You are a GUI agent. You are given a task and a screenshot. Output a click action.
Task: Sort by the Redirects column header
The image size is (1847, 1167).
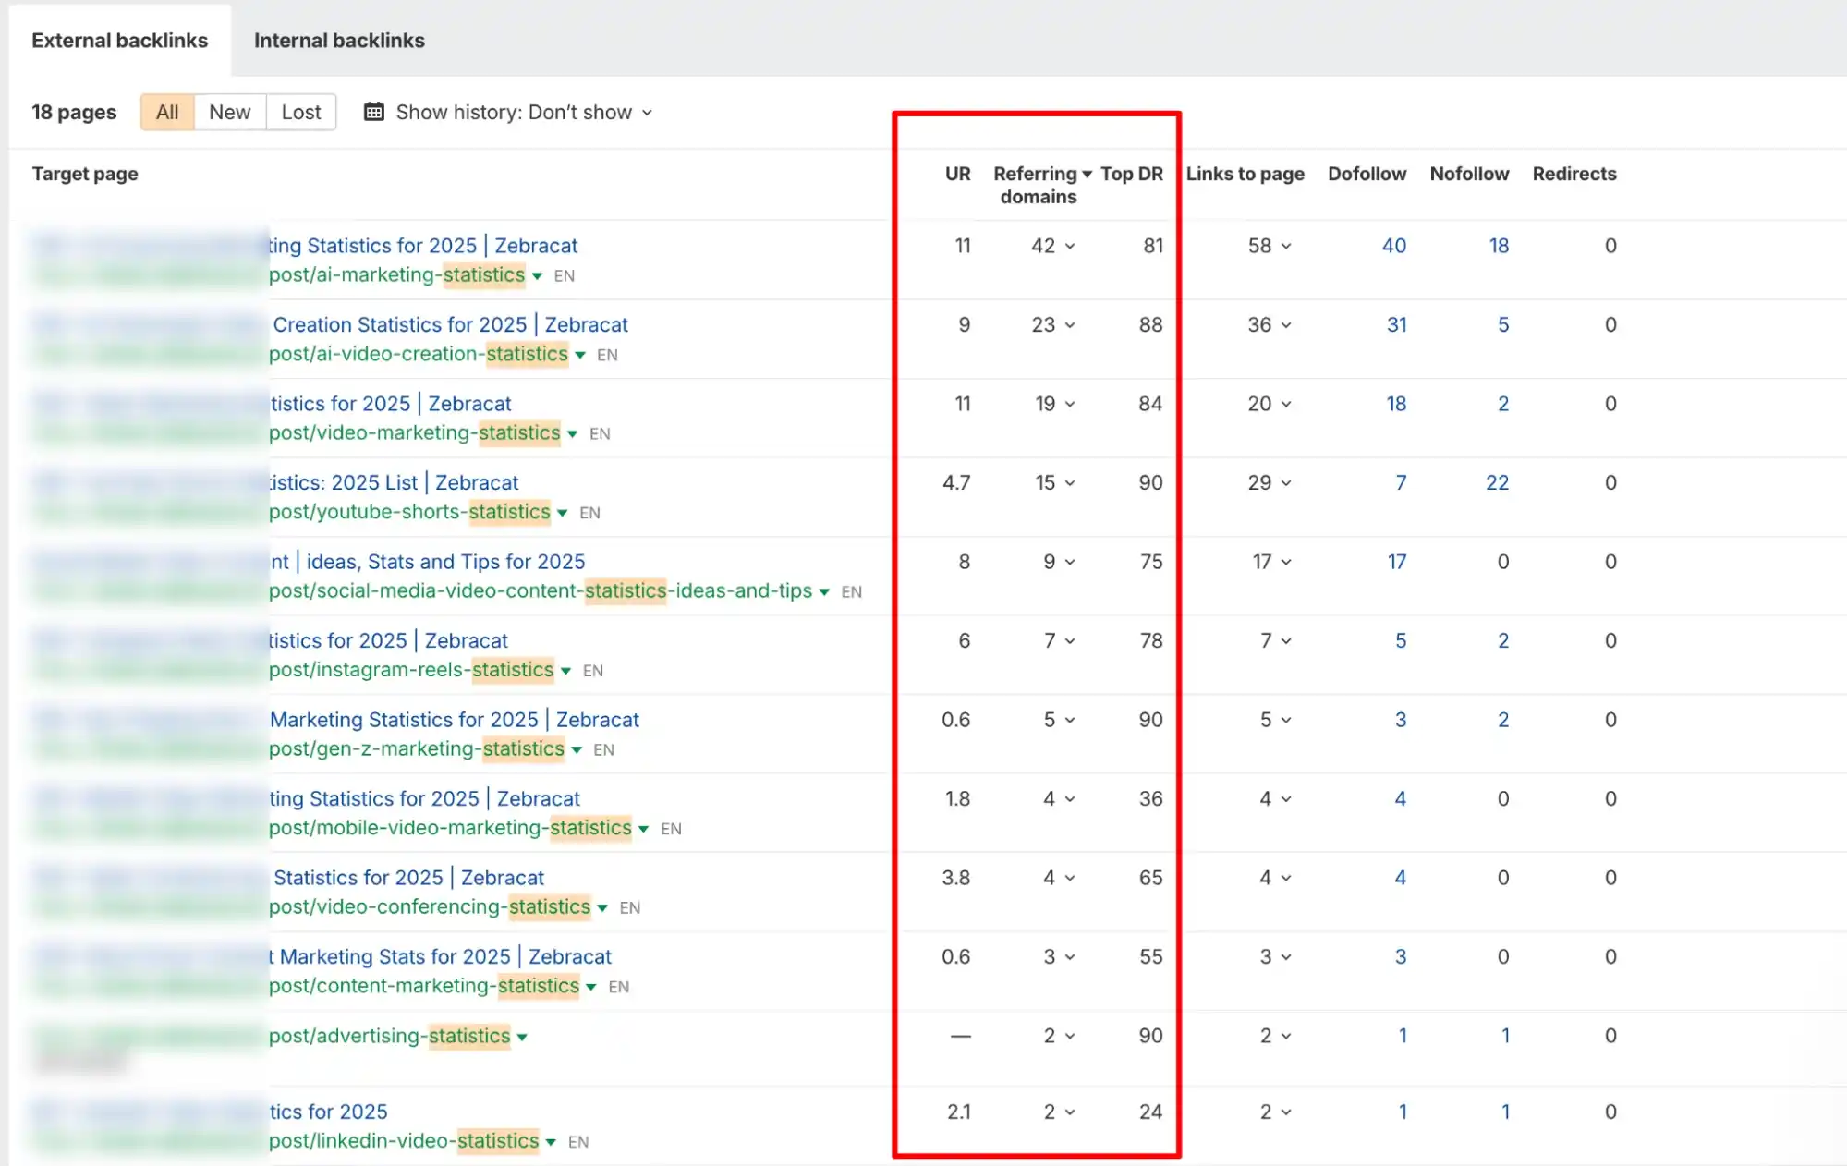(x=1574, y=174)
